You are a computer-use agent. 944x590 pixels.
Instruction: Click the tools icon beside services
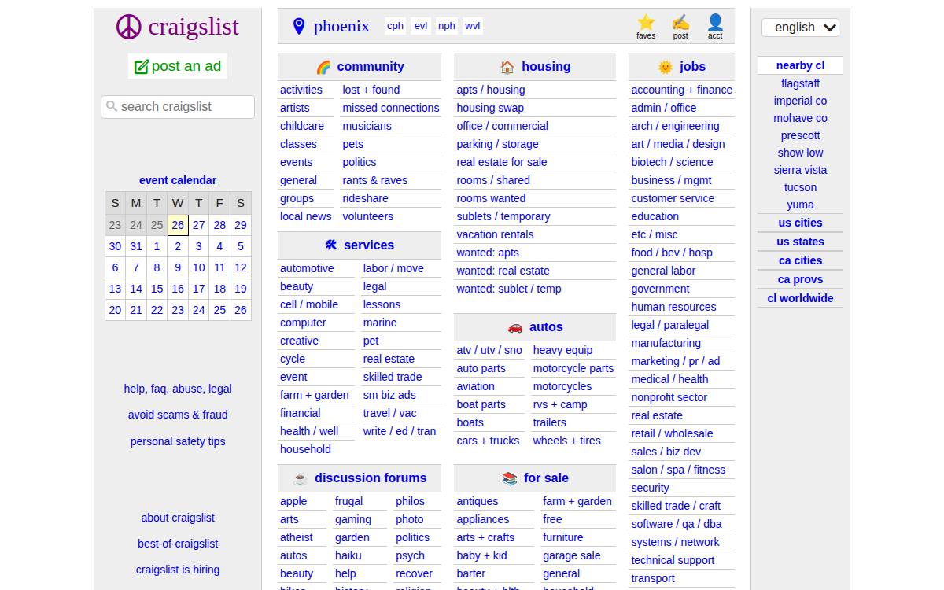[x=330, y=245]
